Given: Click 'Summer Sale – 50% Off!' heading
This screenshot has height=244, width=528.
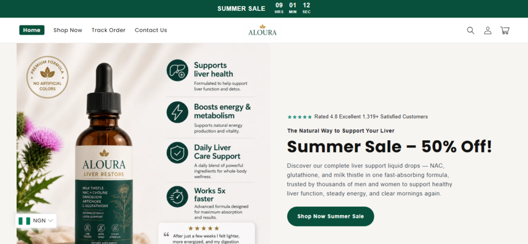Looking at the screenshot, I should [390, 147].
